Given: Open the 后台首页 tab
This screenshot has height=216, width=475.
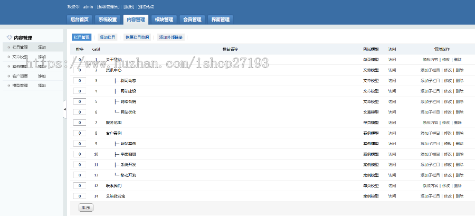Looking at the screenshot, I should coord(79,20).
